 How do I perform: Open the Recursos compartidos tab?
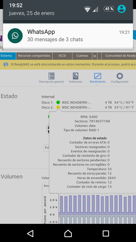coord(34,56)
